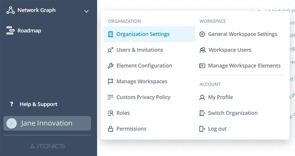295x156 pixels.
Task: Expand the Network Graph chevron
Action: pyautogui.click(x=86, y=11)
